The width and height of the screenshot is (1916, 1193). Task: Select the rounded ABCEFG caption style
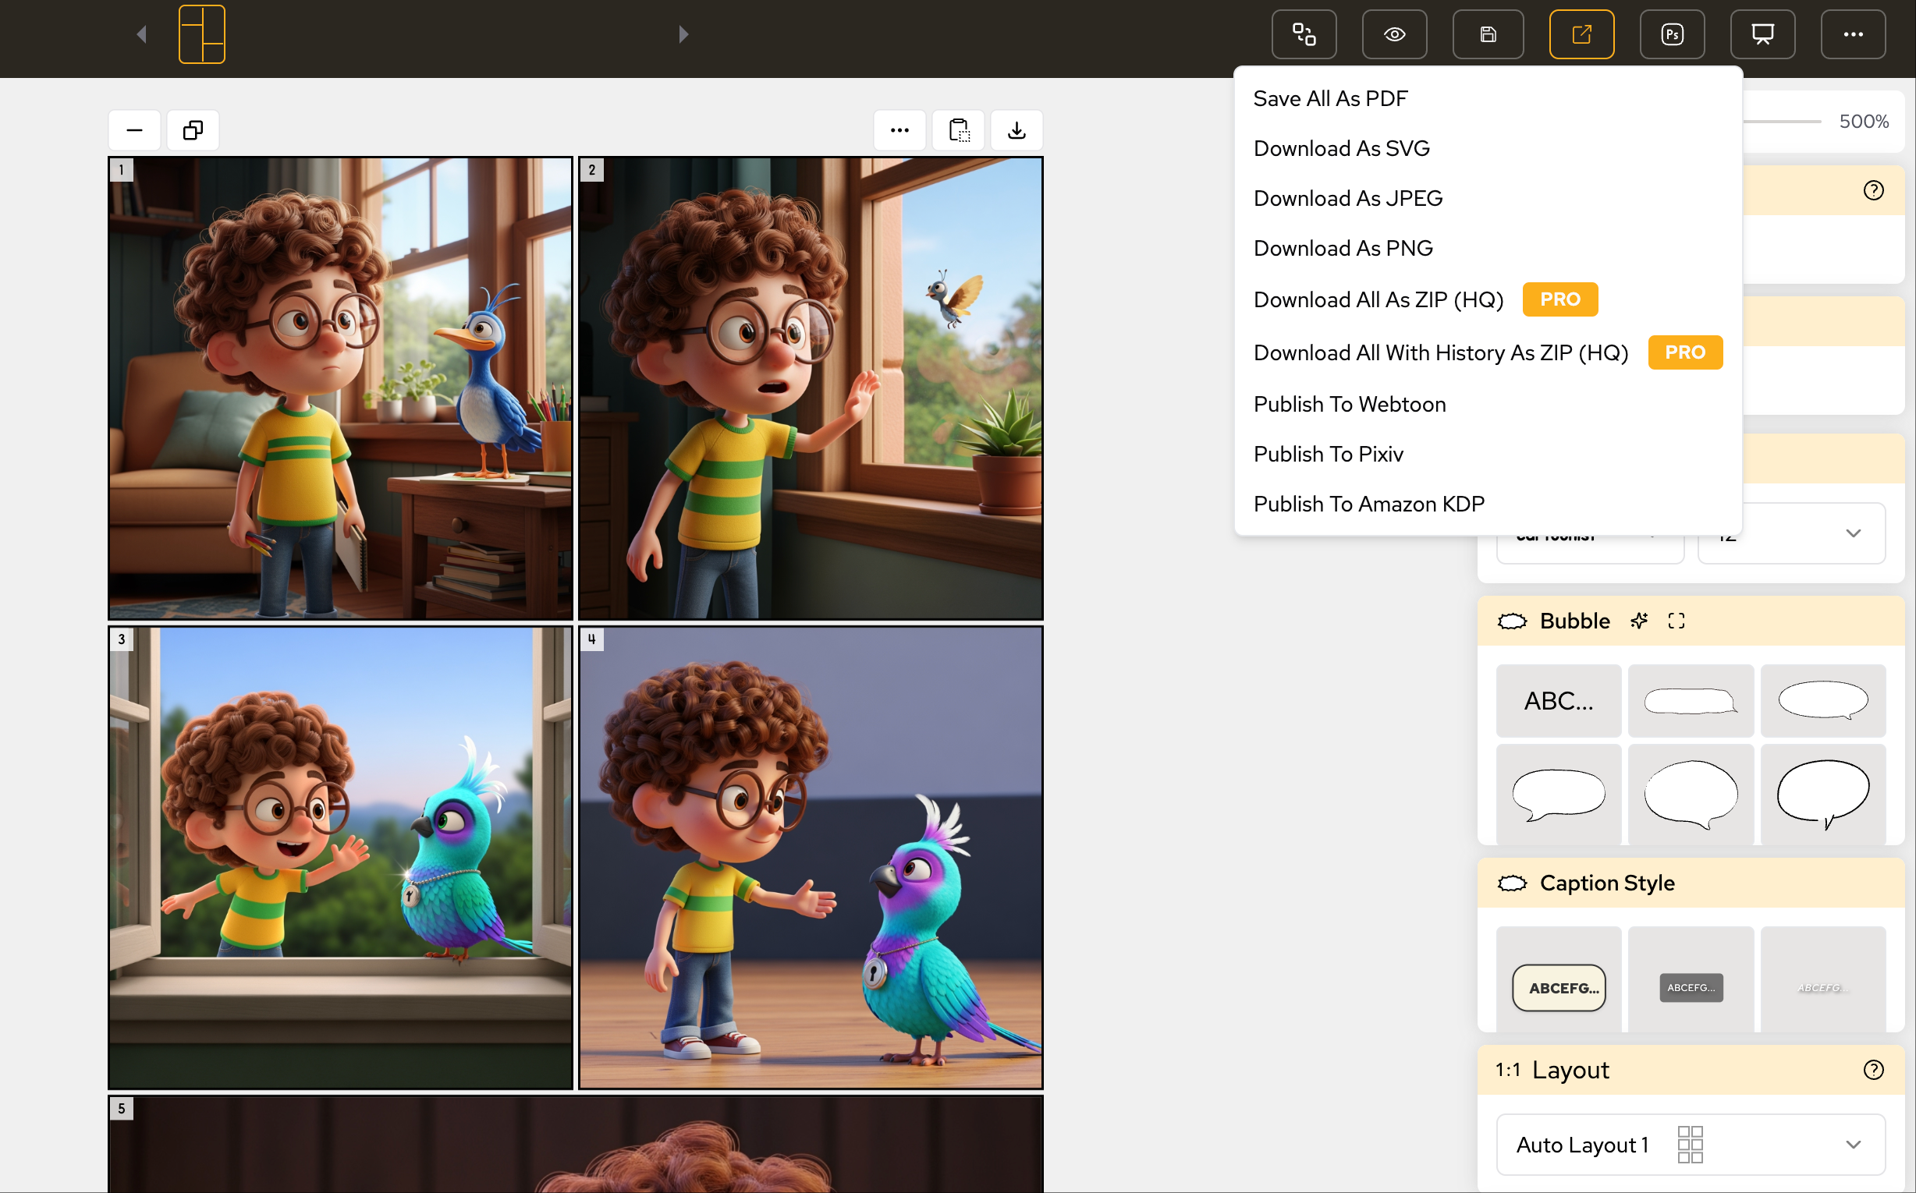click(x=1559, y=987)
